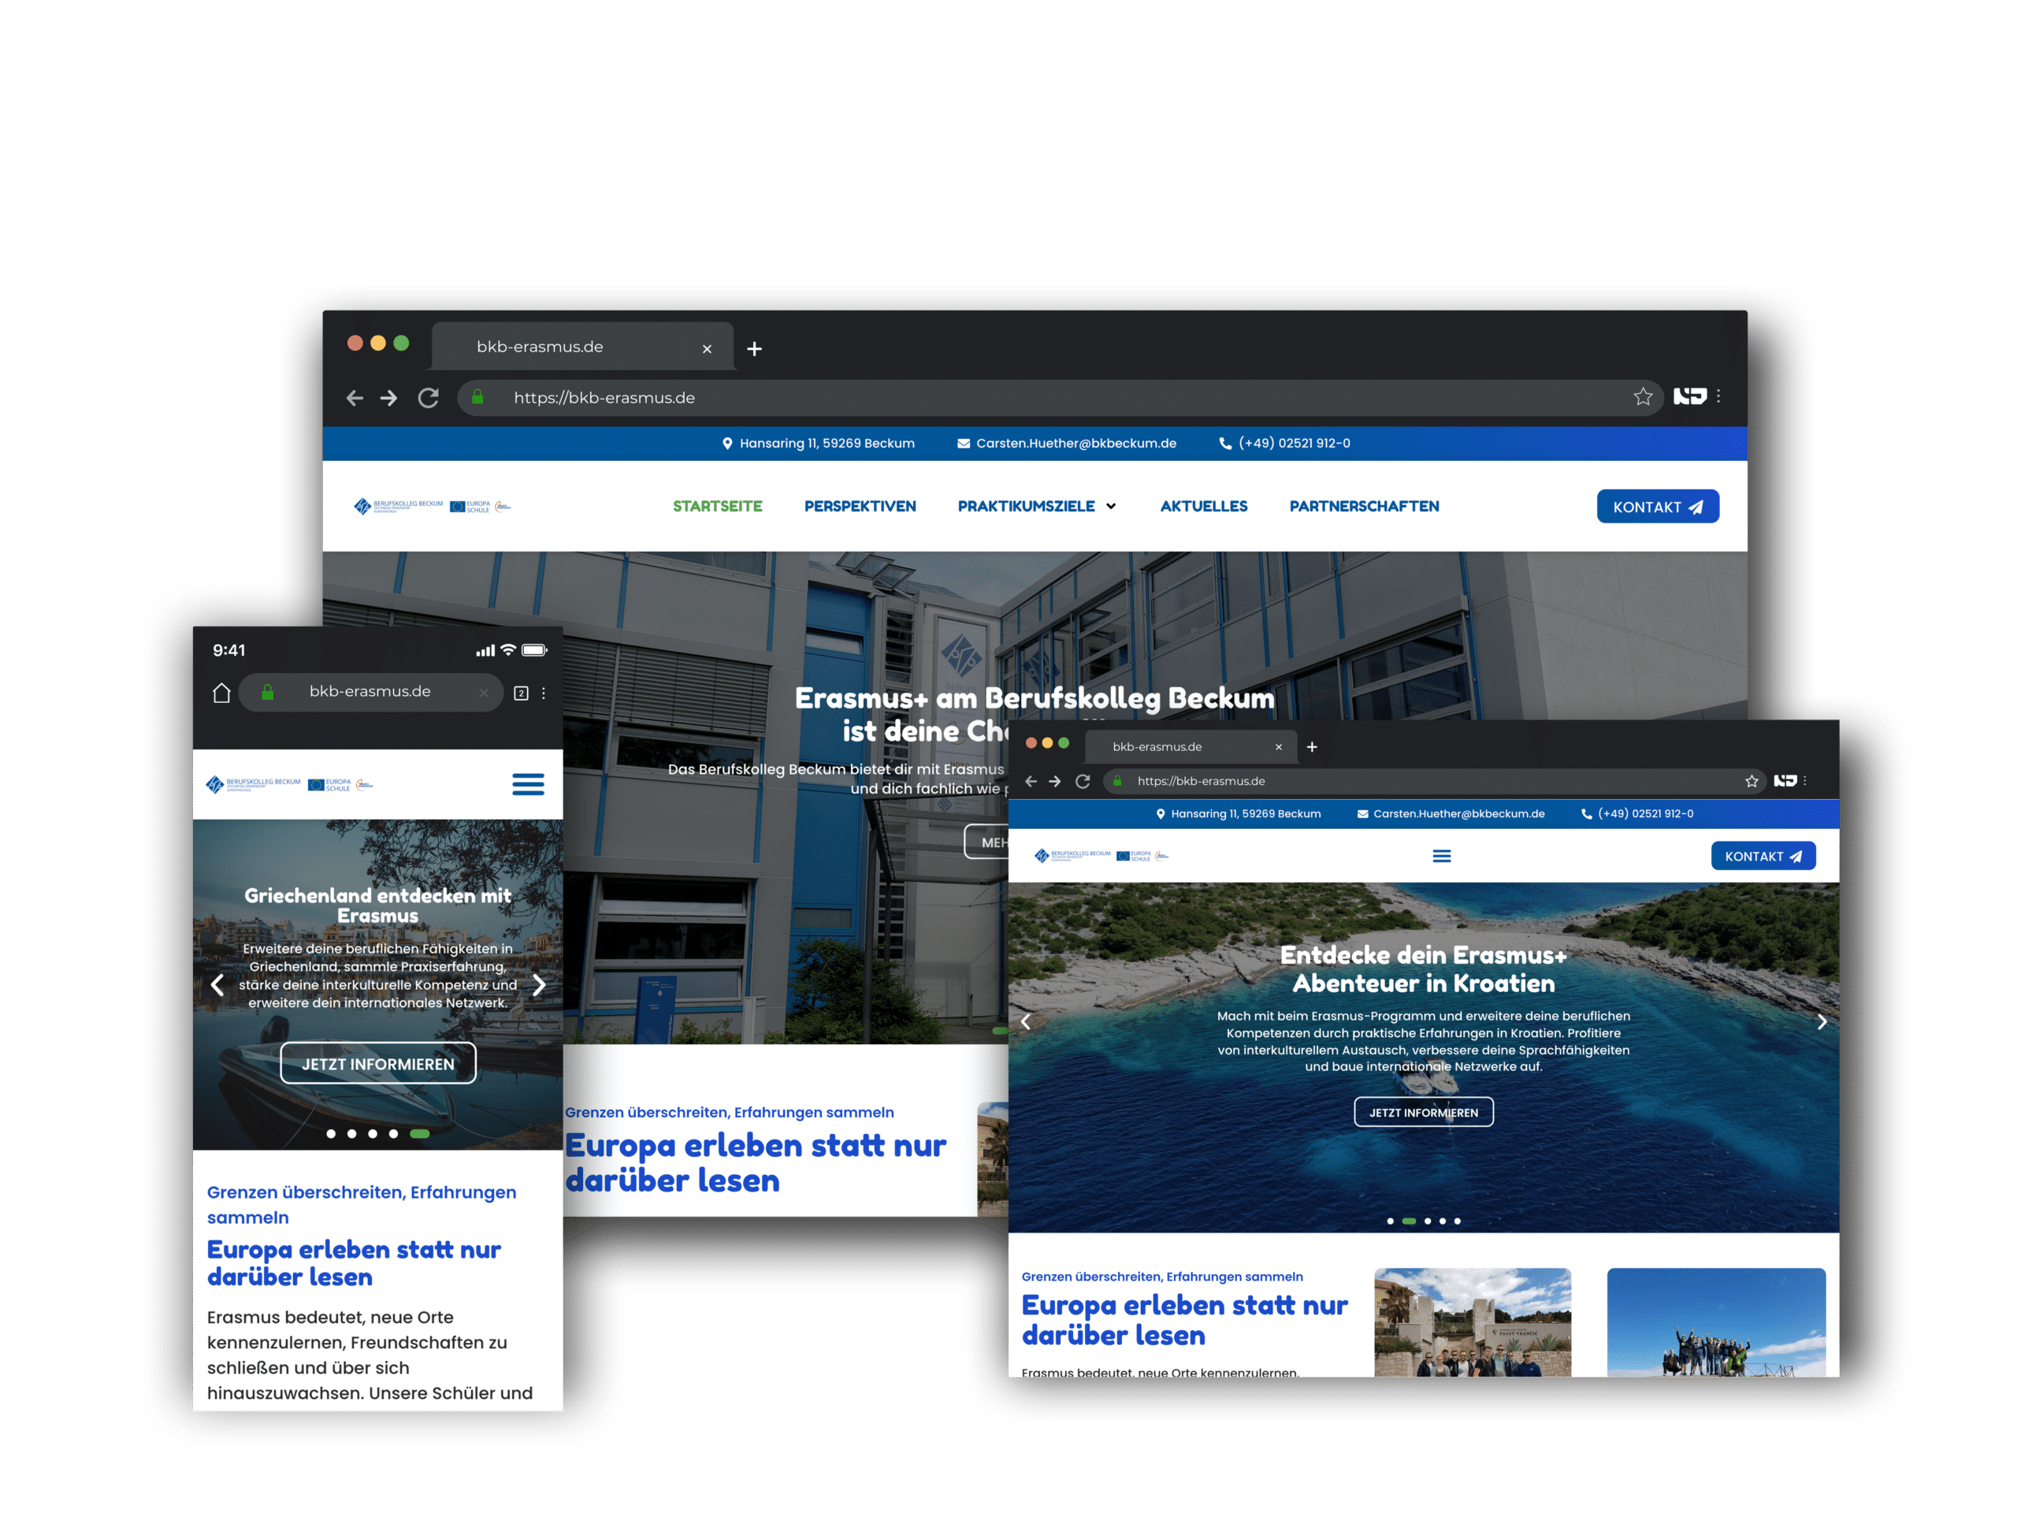Tap the home icon in mobile browser
The height and width of the screenshot is (1513, 2017).
tap(221, 693)
